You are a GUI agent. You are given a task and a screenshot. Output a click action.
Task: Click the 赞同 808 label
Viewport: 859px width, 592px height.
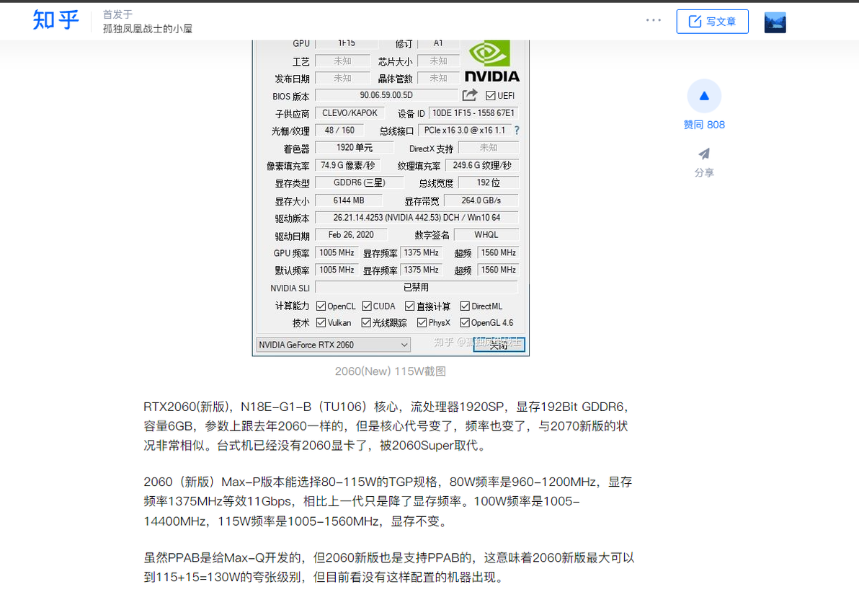tap(704, 125)
